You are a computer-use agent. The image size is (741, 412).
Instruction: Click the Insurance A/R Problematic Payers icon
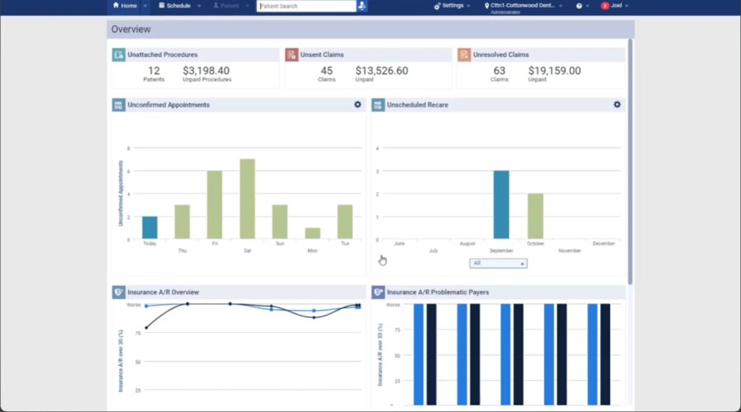(x=379, y=292)
